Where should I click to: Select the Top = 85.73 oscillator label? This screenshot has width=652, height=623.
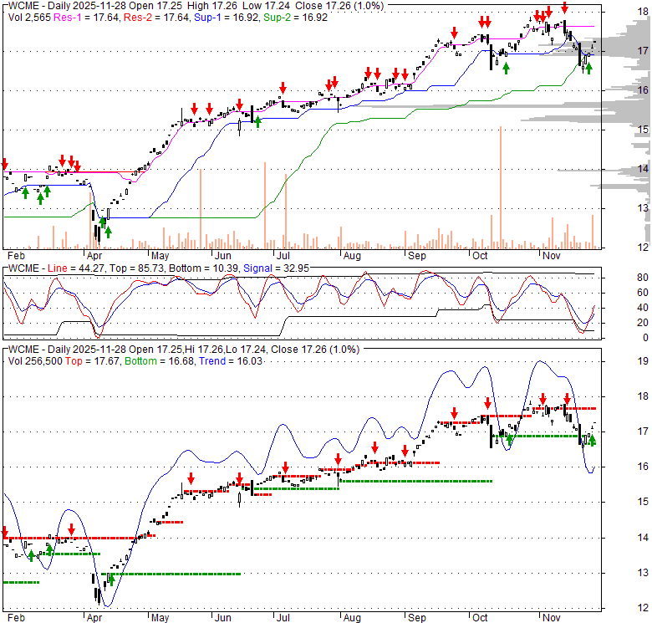click(137, 268)
